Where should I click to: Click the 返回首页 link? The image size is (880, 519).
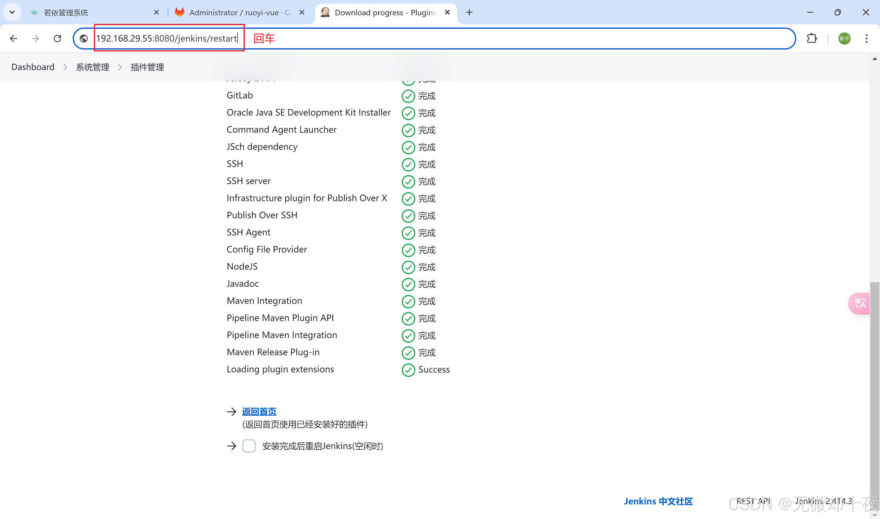[259, 411]
